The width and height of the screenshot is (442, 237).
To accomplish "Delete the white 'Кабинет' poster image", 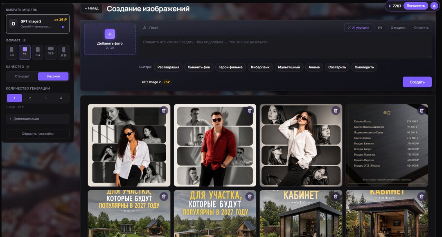I will coord(336,196).
